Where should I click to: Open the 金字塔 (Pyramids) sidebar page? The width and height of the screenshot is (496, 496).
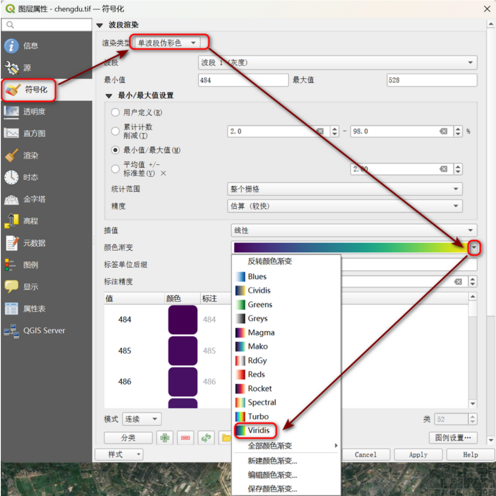(46, 199)
